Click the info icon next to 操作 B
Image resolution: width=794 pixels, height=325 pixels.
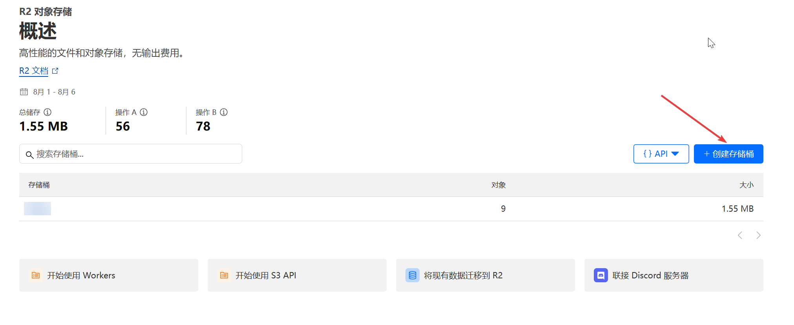[224, 112]
